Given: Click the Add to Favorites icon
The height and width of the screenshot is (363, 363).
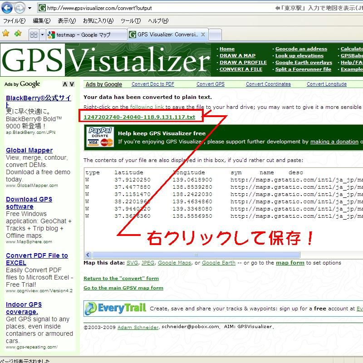Looking at the screenshot, I should click(x=18, y=34).
